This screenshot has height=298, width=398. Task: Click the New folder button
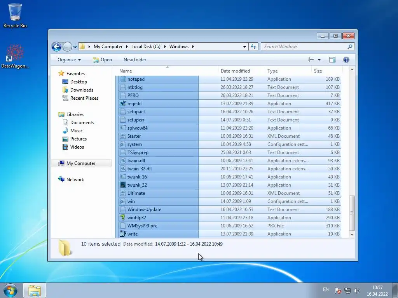pyautogui.click(x=135, y=60)
